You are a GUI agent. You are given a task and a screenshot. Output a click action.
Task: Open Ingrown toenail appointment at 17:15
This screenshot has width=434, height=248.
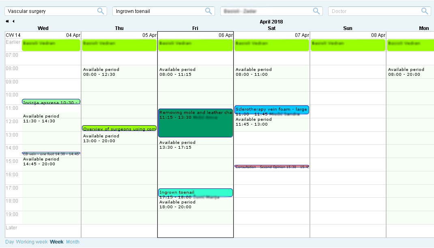[195, 193]
